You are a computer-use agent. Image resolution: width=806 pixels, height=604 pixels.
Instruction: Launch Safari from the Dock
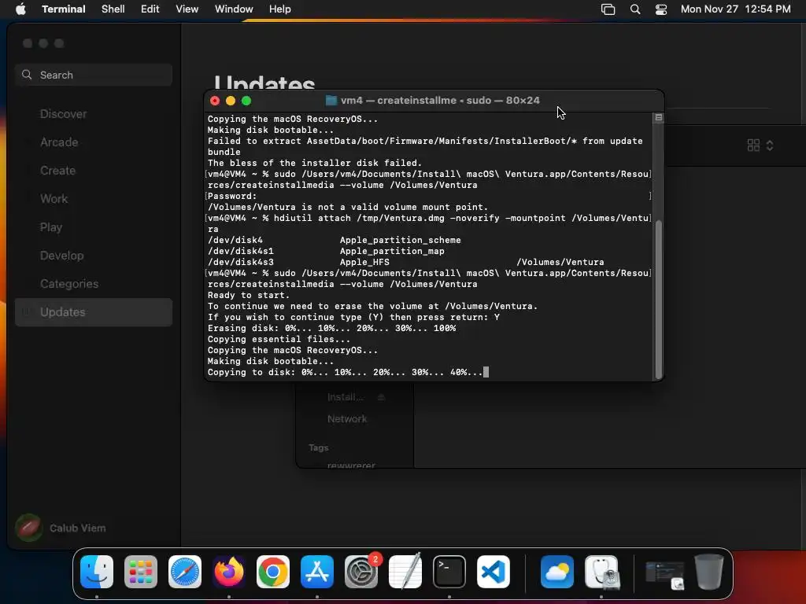tap(185, 572)
